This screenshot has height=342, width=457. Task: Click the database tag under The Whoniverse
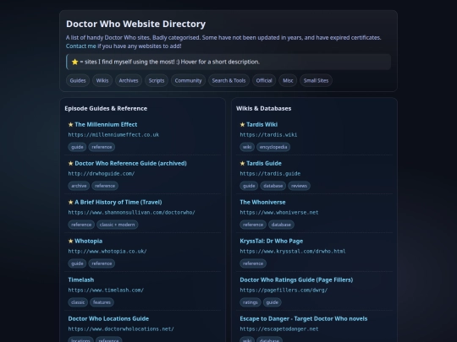pos(281,225)
